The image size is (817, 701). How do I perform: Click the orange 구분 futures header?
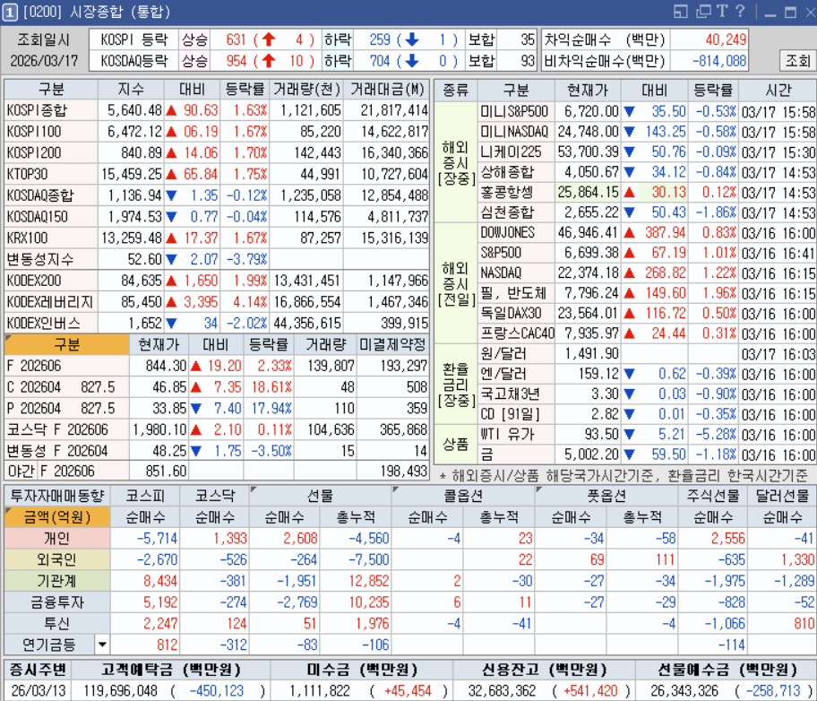(x=66, y=345)
